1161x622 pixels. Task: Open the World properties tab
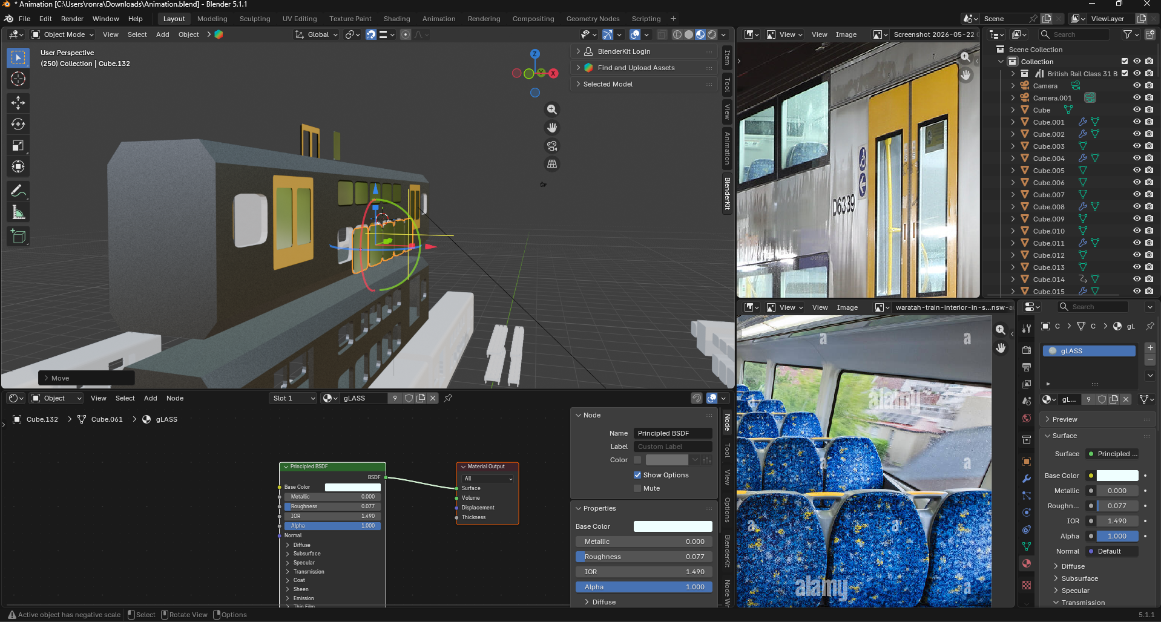[1027, 418]
